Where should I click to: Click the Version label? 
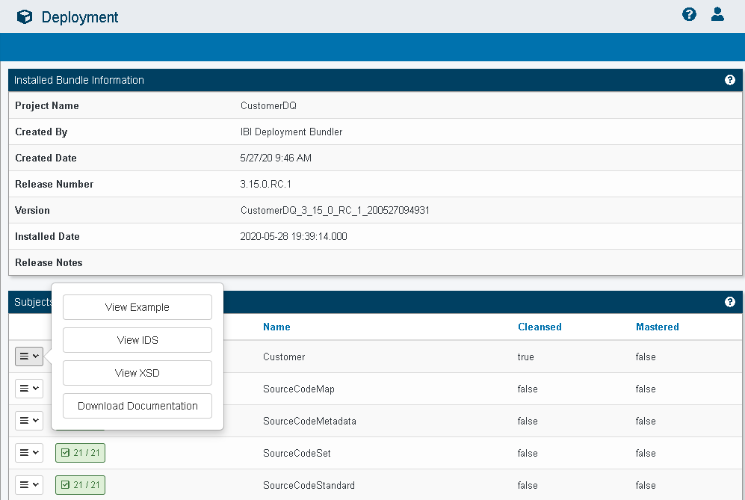point(32,210)
